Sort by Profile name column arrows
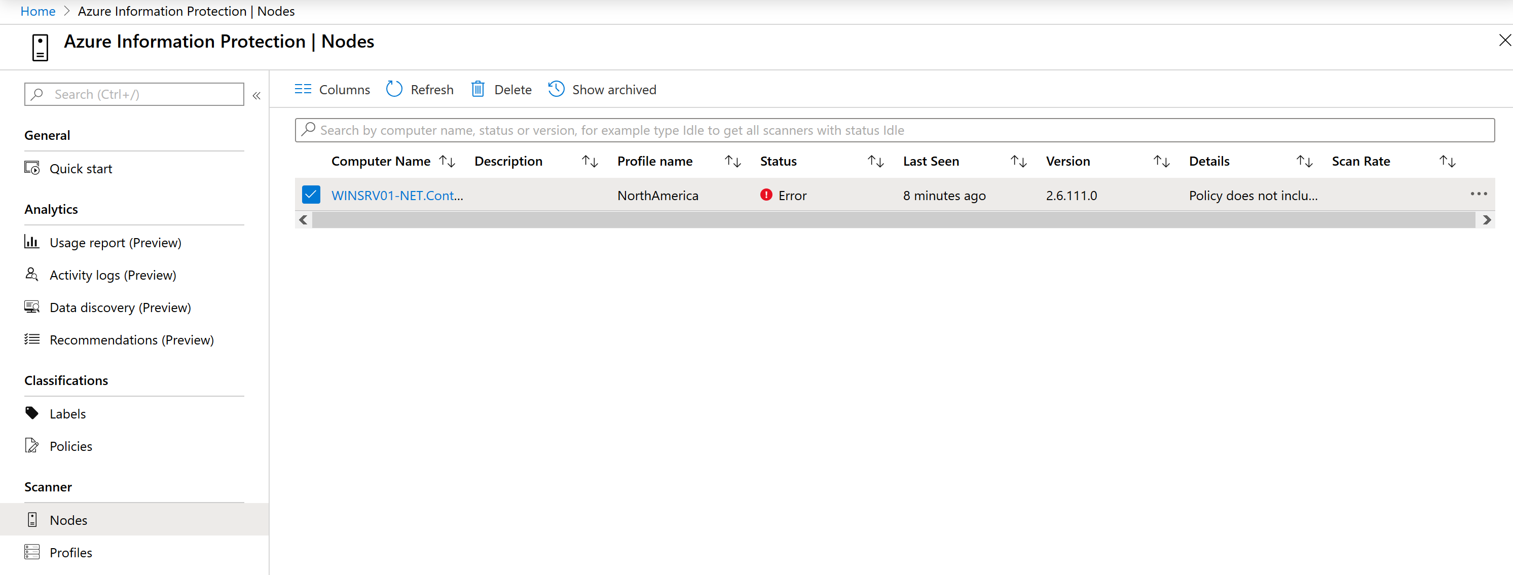The image size is (1513, 575). click(733, 161)
